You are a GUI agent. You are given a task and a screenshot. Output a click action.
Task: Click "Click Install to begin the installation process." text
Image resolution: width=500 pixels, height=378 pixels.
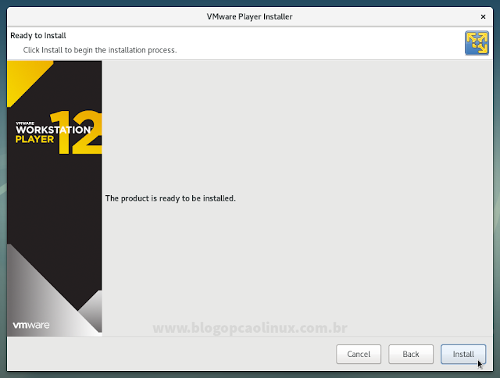click(x=100, y=50)
